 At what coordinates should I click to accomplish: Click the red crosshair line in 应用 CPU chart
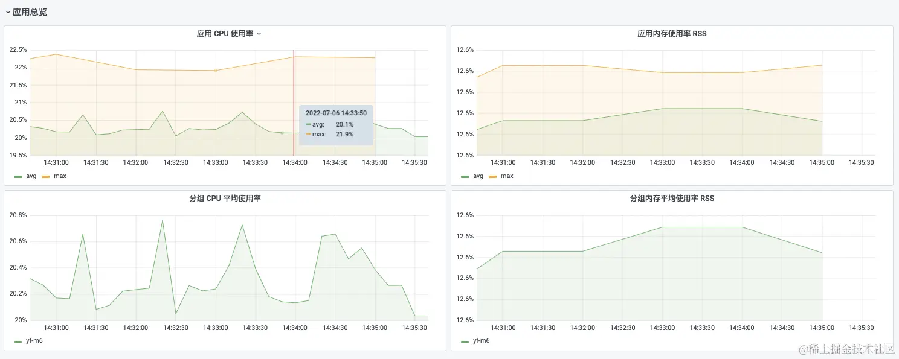(294, 103)
